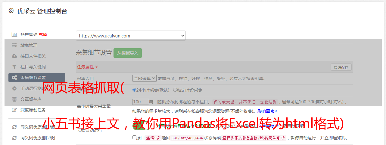Click the filter icon for 栏目与关键词
The width and height of the screenshot is (386, 145).
coord(14,67)
